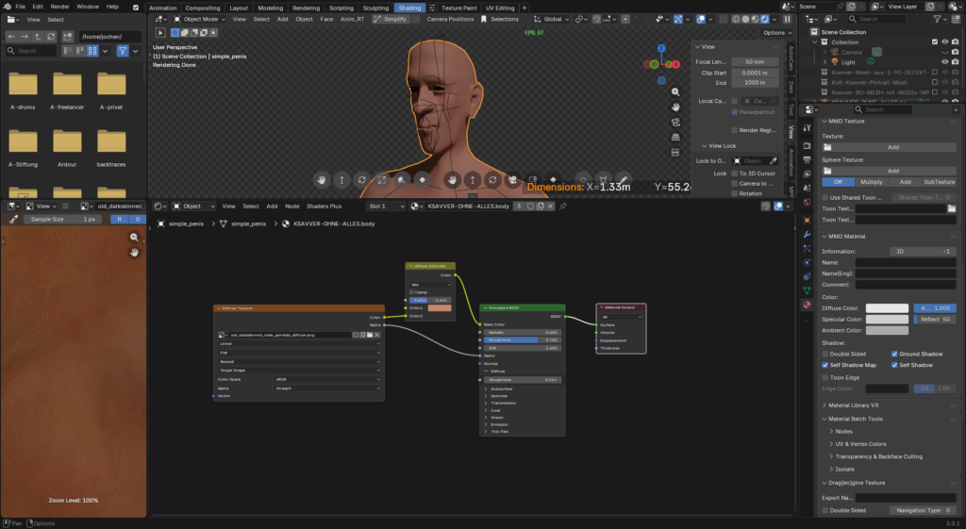Open Camera Positions in viewport header
The image size is (966, 529).
click(450, 19)
